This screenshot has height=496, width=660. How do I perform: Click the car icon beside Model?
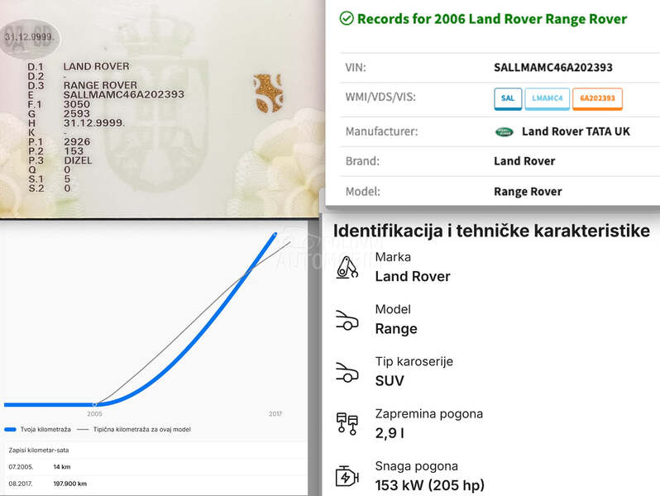347,320
